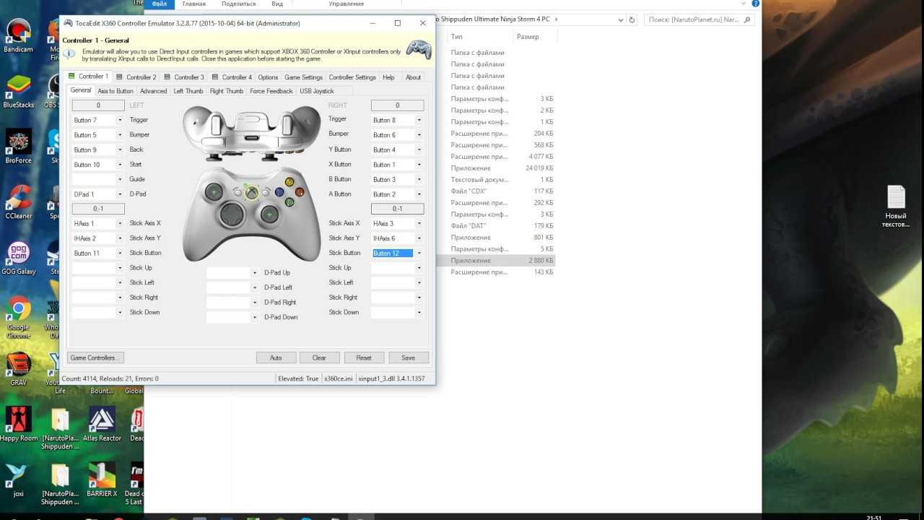Launch the GRAV desktop shortcut
Viewport: 924px width, 520px height.
click(18, 369)
